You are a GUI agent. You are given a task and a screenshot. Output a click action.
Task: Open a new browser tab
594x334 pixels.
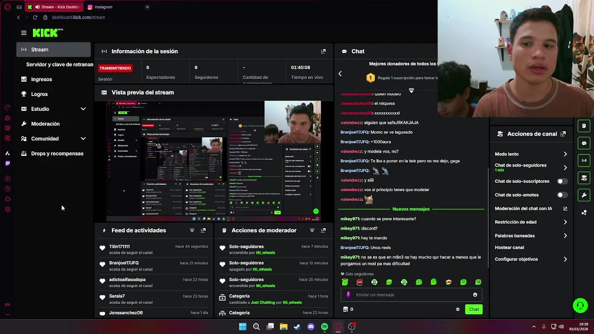click(147, 7)
